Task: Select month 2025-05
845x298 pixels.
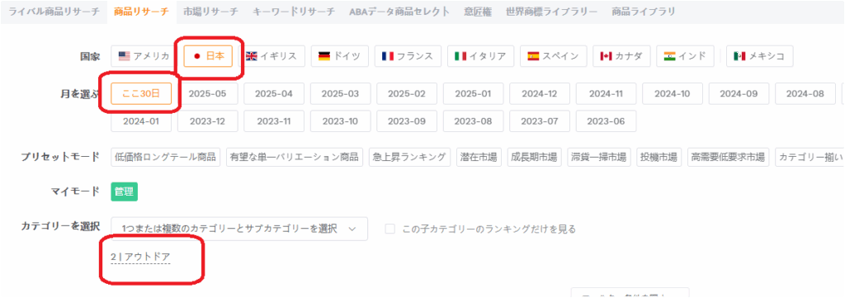Action: pyautogui.click(x=207, y=94)
